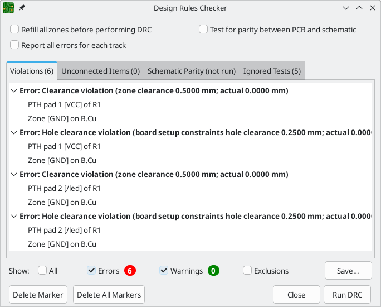Click Delete All Markers button
381x307 pixels.
(x=109, y=295)
